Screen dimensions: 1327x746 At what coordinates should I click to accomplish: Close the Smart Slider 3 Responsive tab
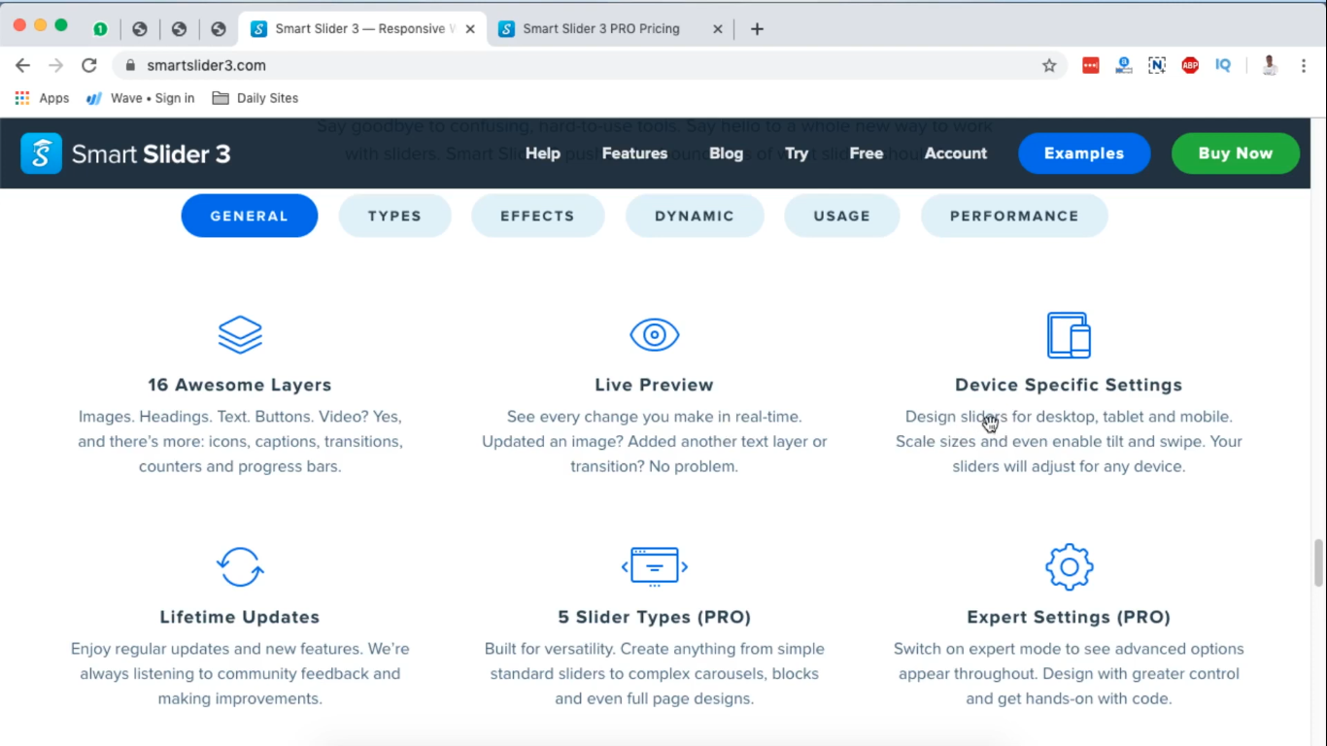click(470, 29)
